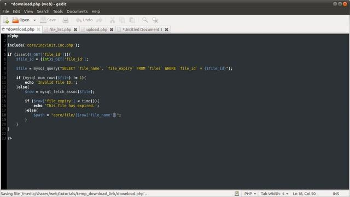
Task: Close the upload.php tab
Action: (112, 30)
